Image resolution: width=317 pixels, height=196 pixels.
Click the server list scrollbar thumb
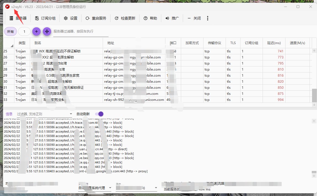click(x=314, y=95)
